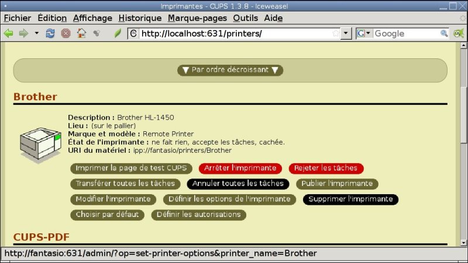The height and width of the screenshot is (263, 468).
Task: Open the Fichier menu
Action: [18, 18]
